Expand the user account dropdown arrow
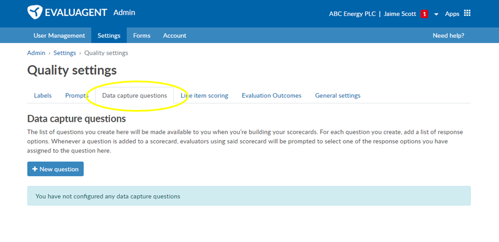 click(436, 14)
